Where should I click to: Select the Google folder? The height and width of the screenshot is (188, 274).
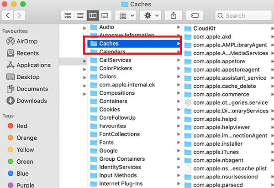tap(134, 151)
